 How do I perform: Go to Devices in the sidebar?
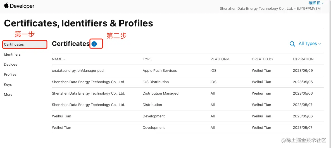(11, 65)
